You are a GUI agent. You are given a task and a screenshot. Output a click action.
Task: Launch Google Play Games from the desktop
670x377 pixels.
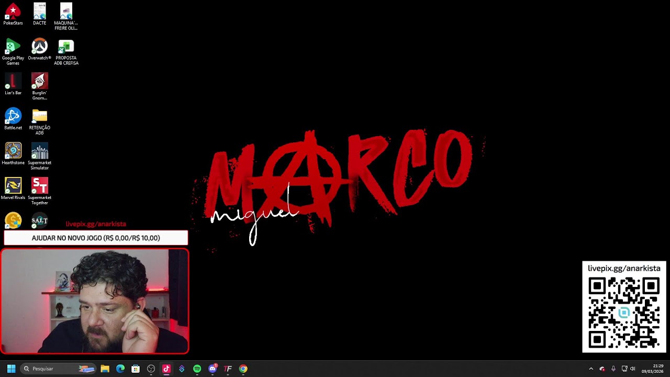point(13,52)
